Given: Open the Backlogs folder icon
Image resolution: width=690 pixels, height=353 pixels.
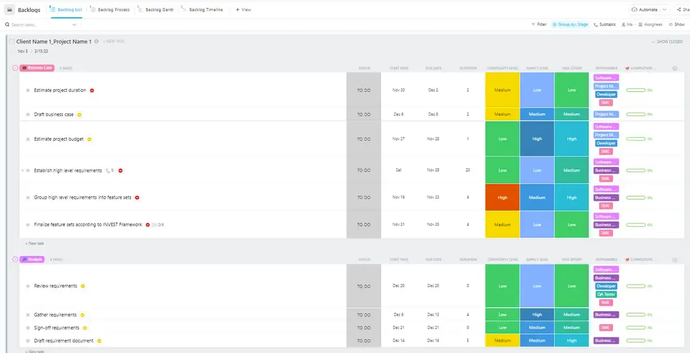Looking at the screenshot, I should [9, 10].
